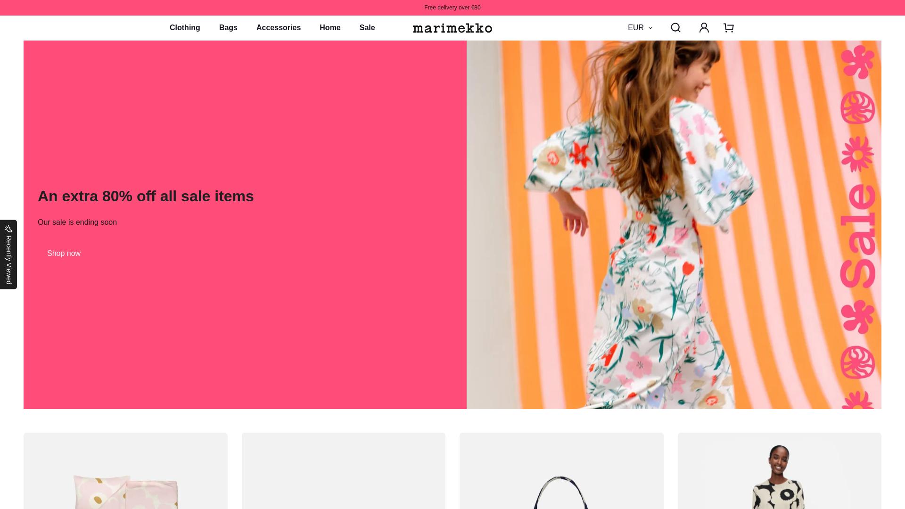Open the Home menu
The width and height of the screenshot is (905, 509).
click(330, 28)
